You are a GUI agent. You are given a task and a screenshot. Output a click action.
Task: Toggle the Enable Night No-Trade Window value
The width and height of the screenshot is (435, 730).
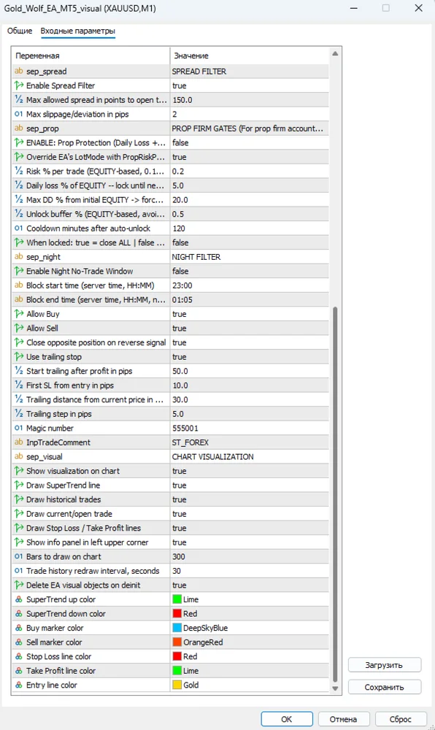[250, 271]
